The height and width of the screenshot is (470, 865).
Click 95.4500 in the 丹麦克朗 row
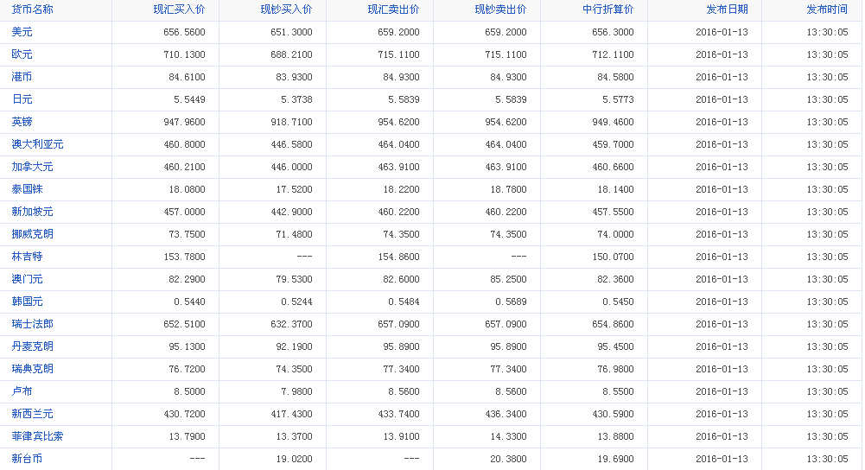[615, 347]
